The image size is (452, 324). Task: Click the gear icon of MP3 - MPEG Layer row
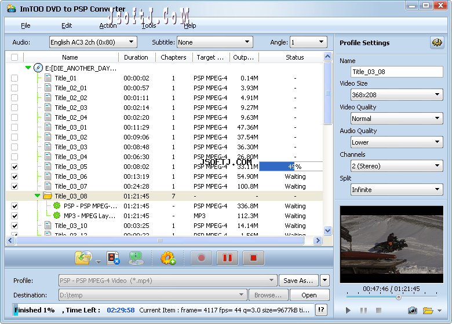[x=57, y=216]
